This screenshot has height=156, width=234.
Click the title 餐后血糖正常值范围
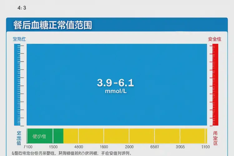[52, 25]
